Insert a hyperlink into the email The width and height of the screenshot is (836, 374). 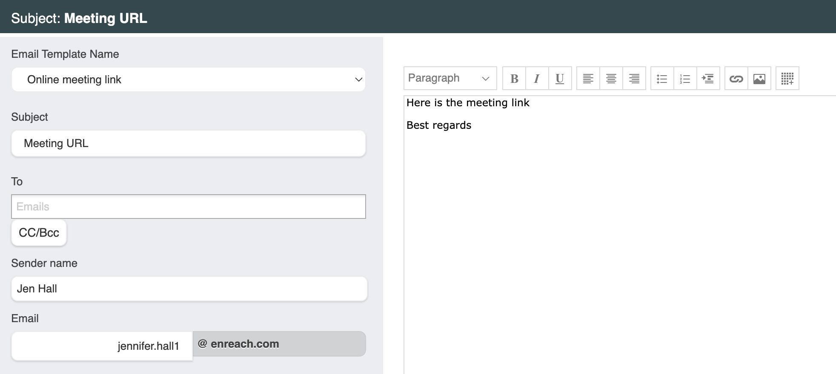coord(736,79)
